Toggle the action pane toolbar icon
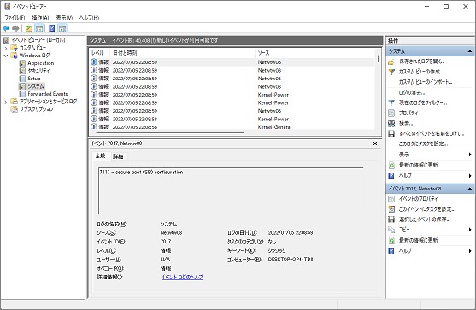Screen dimensions: 476x310 (x=62, y=28)
